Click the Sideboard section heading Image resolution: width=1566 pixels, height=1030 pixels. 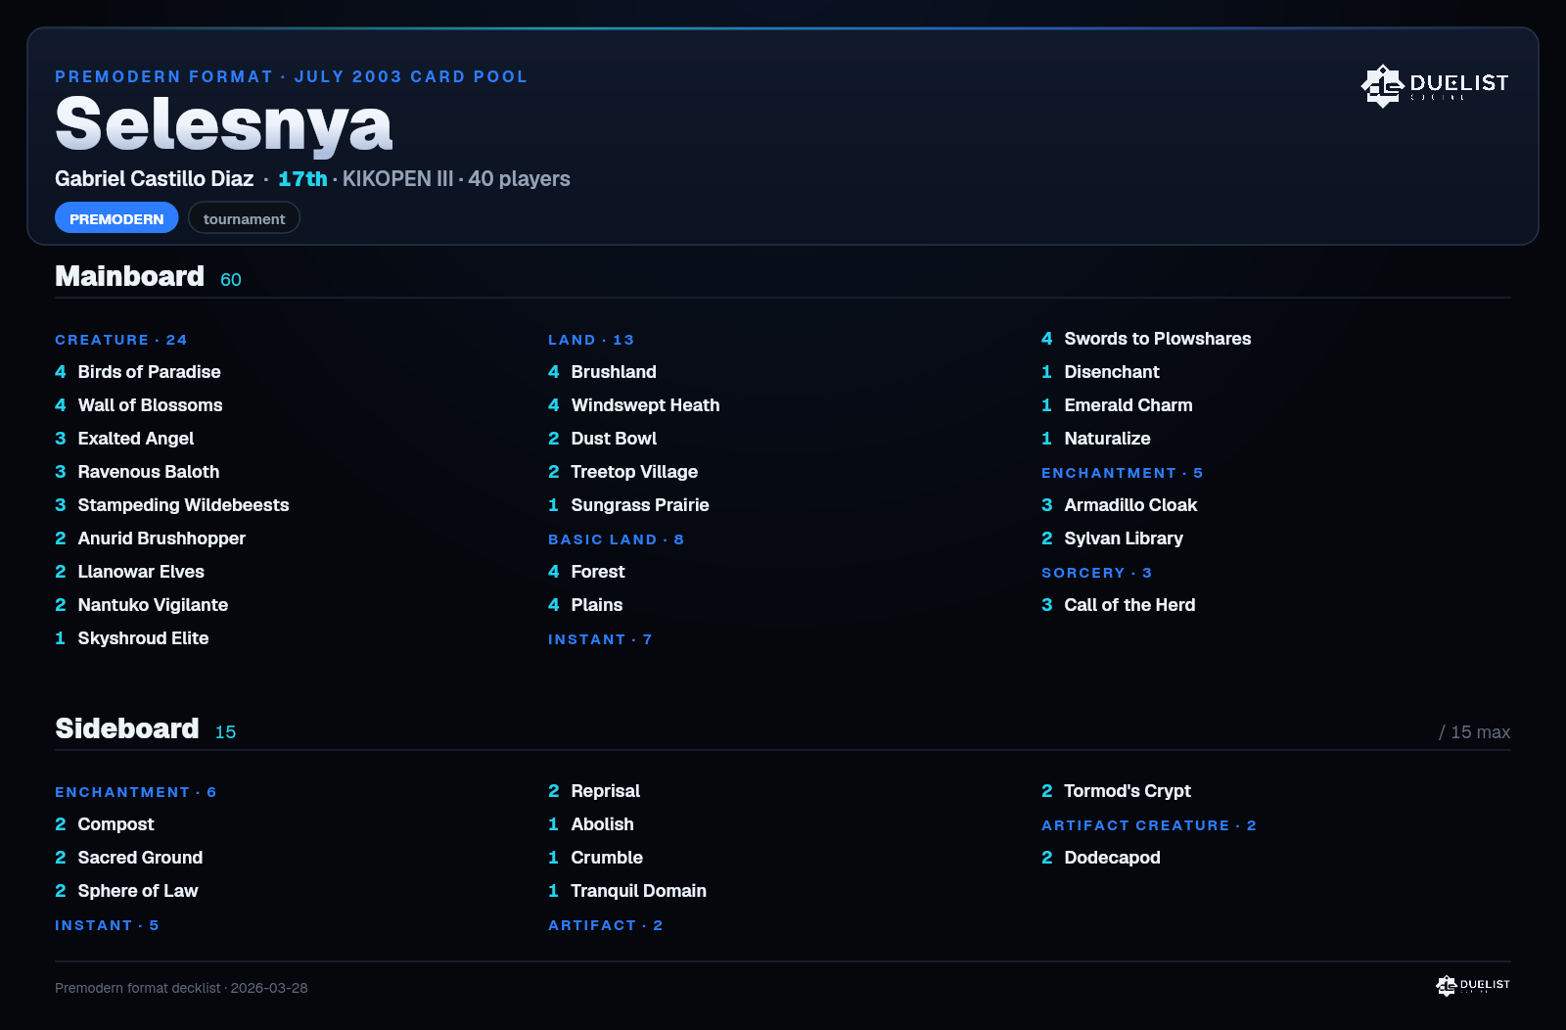pos(127,728)
